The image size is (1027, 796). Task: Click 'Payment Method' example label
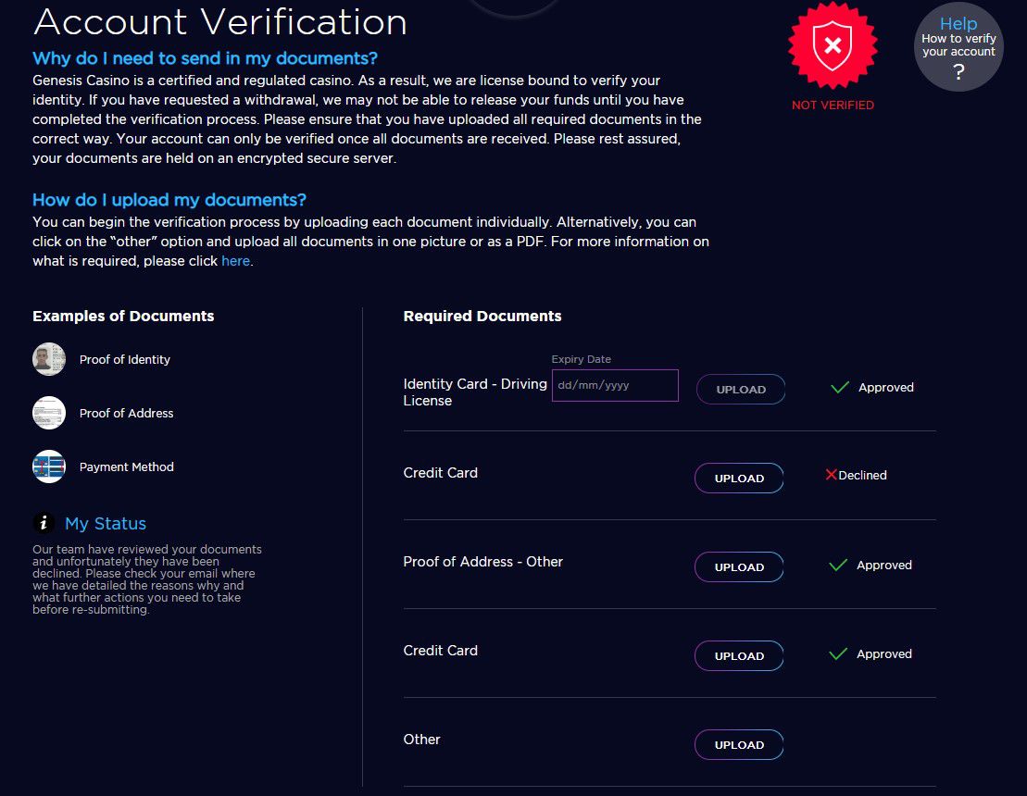(x=127, y=466)
